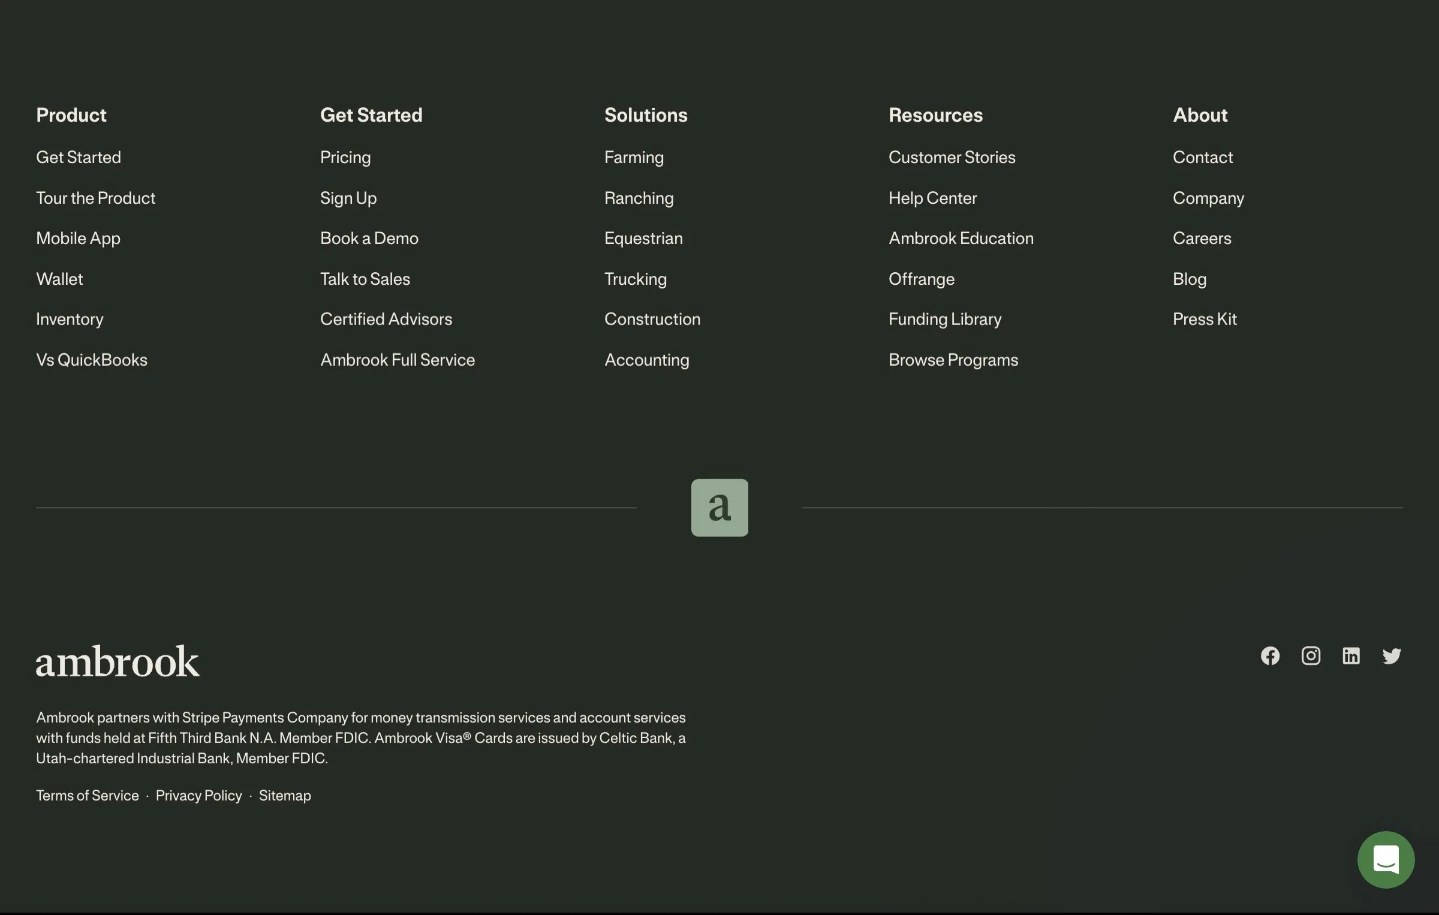Visit the Wallet link

[60, 279]
